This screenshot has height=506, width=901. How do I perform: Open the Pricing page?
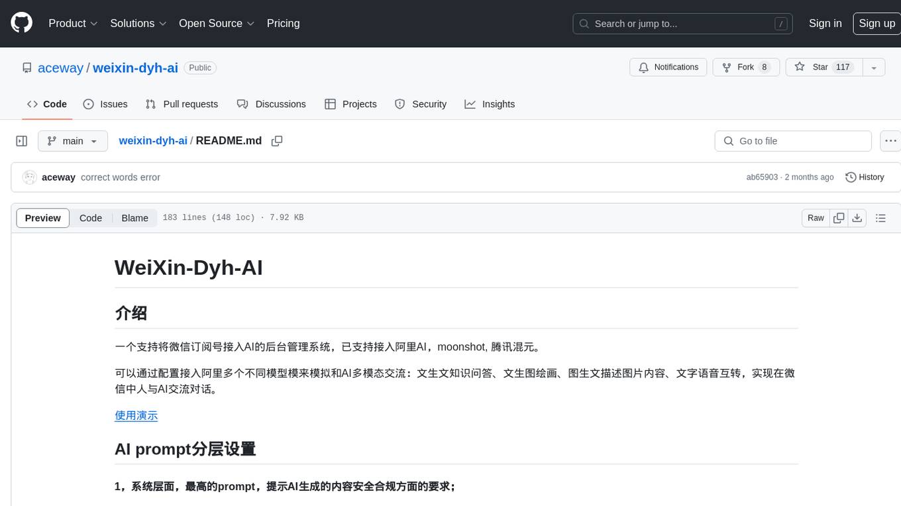click(x=283, y=23)
